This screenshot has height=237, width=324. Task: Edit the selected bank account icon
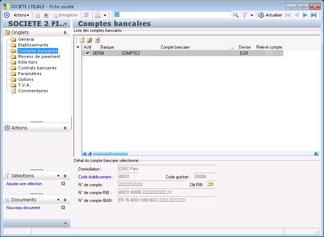[89, 40]
